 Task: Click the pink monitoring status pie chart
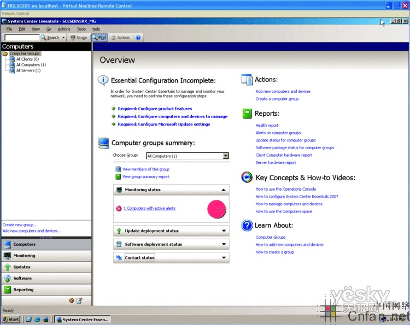(216, 209)
